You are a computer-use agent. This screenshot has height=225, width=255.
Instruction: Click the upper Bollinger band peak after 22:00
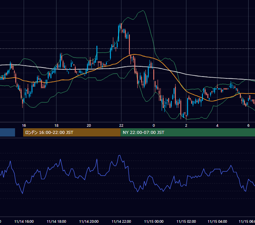click(143, 11)
